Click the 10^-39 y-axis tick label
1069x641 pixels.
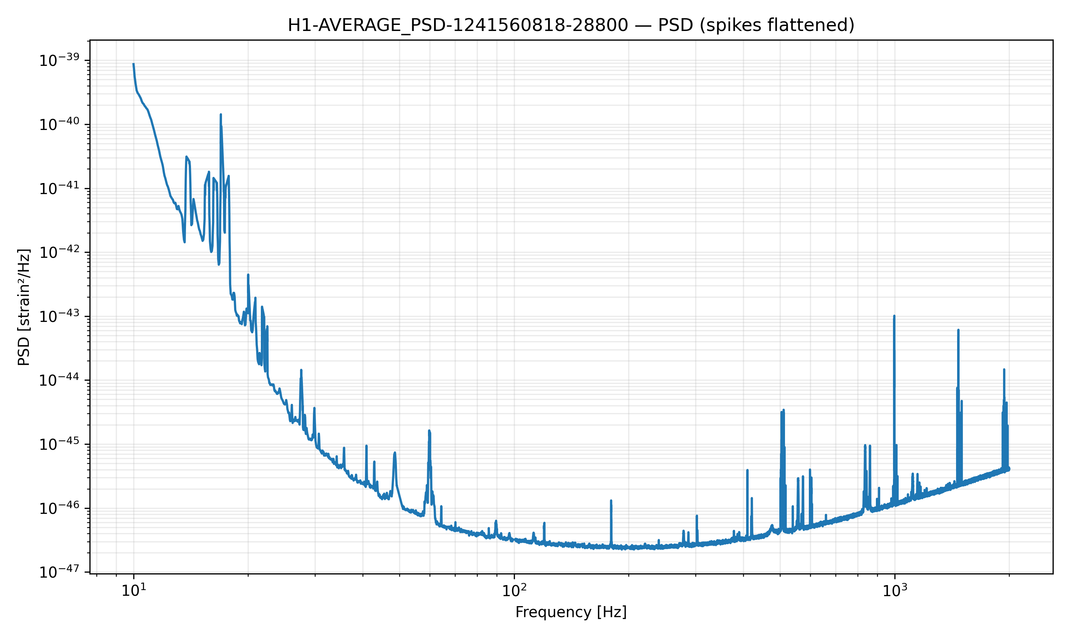coord(60,61)
